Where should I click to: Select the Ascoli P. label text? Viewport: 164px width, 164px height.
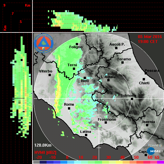[x=117, y=44]
